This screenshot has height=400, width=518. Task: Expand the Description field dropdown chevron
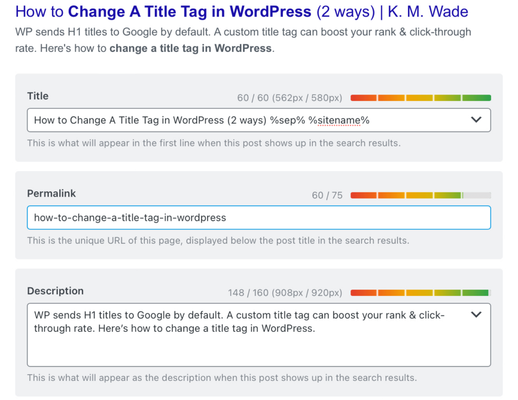476,314
